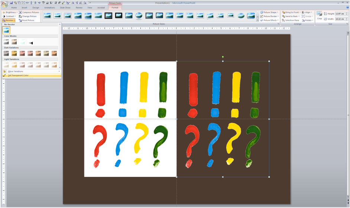Image resolution: width=350 pixels, height=208 pixels.
Task: Customize Quick Access Toolbar dropdown arrow
Action: pyautogui.click(x=90, y=3)
